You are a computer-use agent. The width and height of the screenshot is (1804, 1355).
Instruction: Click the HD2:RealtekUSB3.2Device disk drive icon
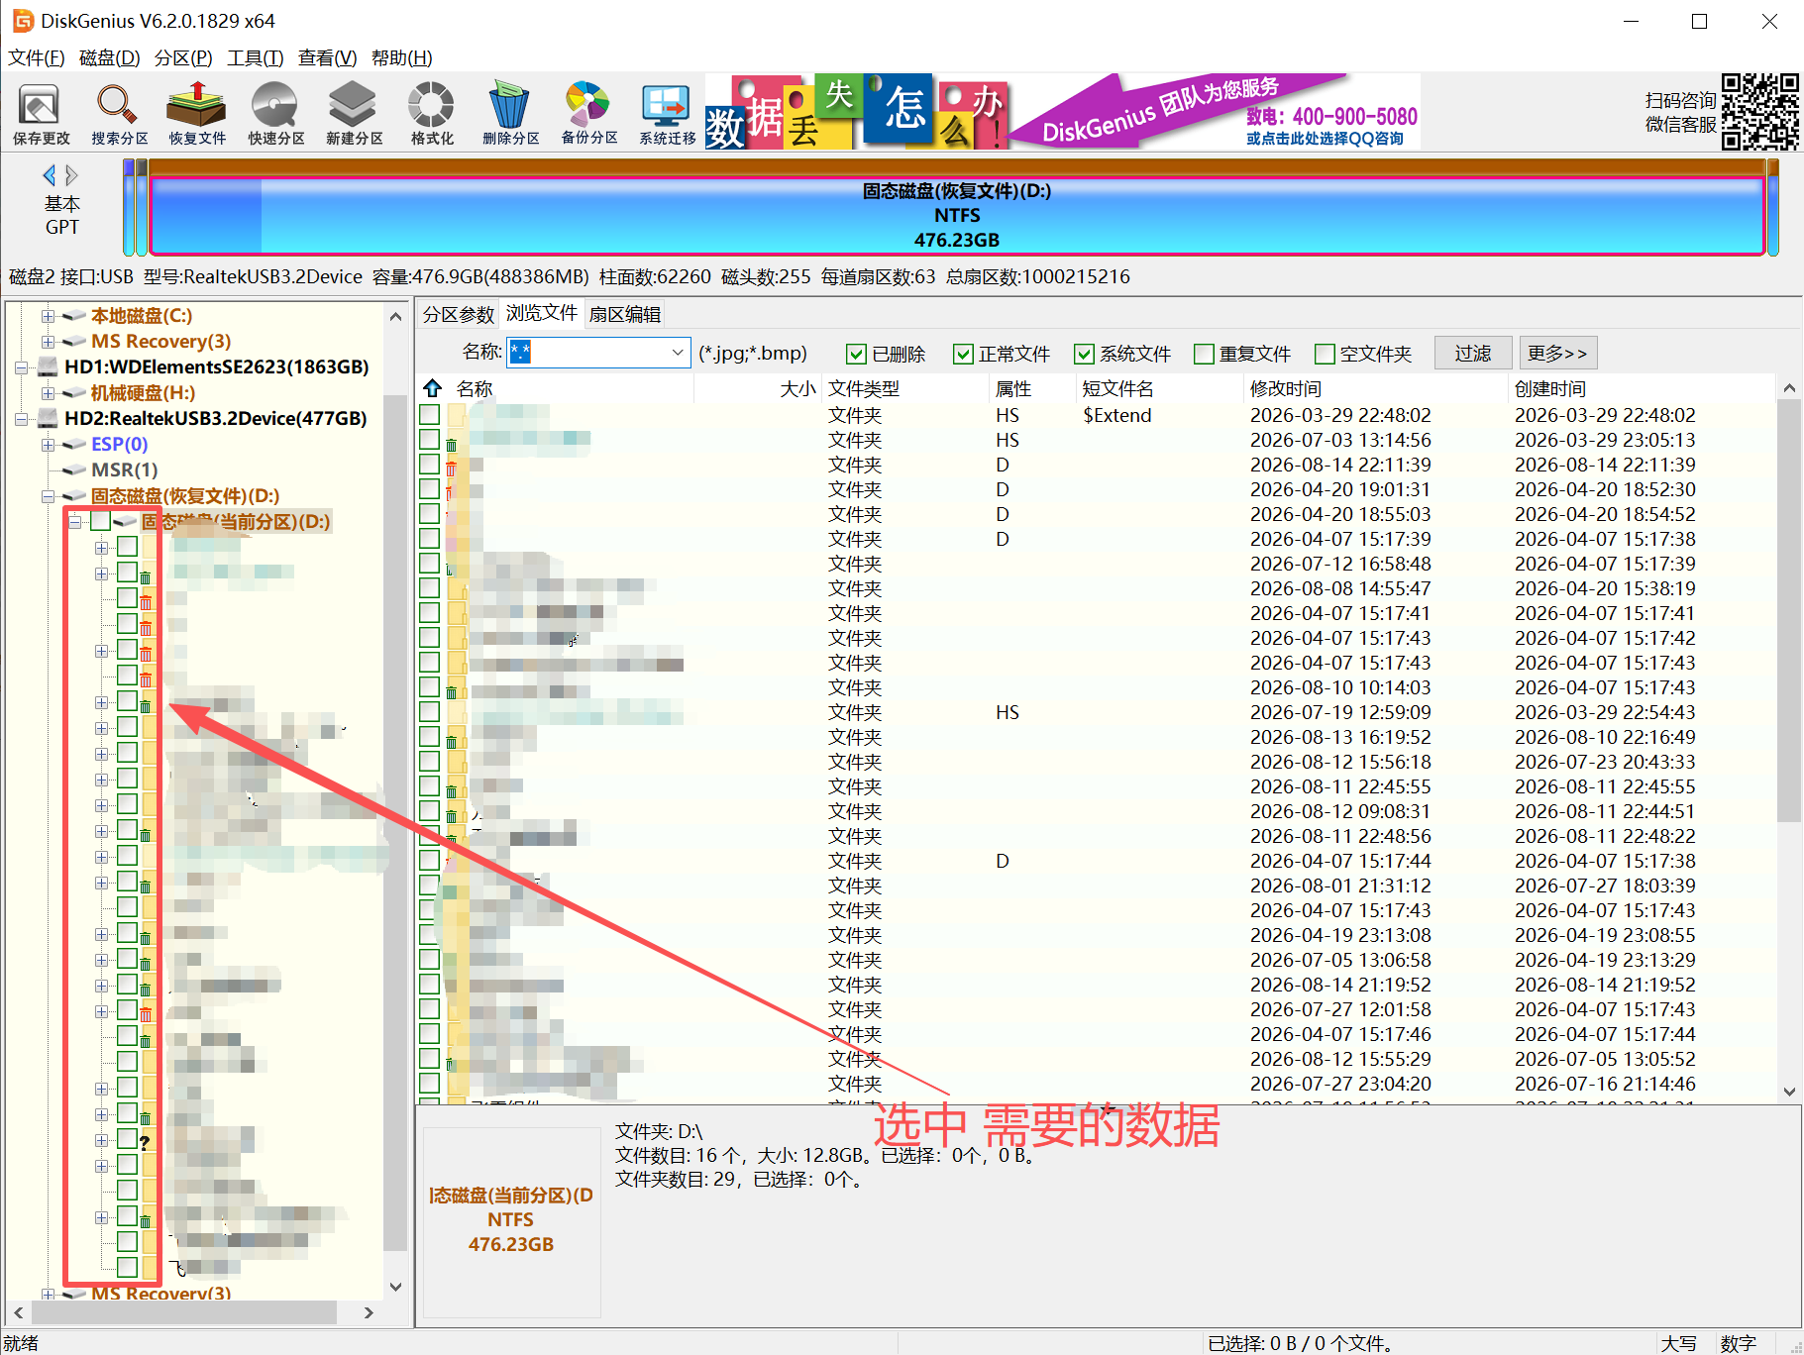tap(48, 418)
